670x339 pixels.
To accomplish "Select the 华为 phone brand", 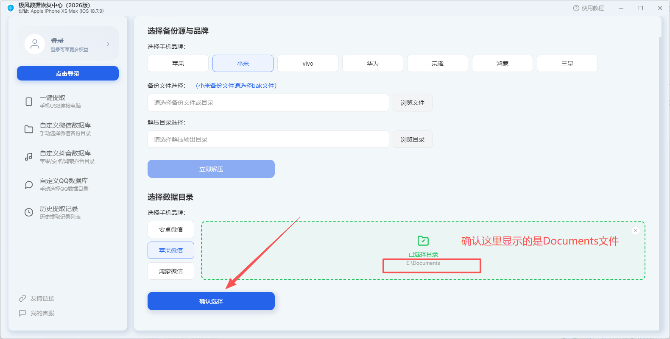I will 373,64.
